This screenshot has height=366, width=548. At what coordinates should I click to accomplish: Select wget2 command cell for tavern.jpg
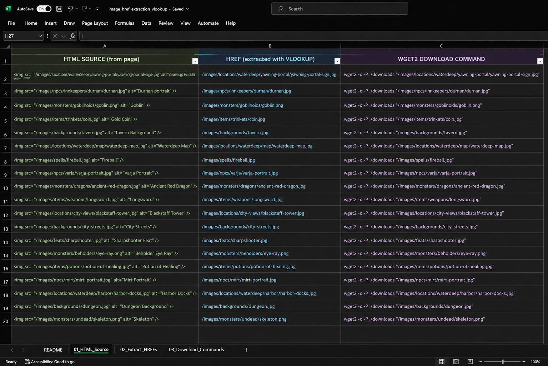tap(442, 132)
